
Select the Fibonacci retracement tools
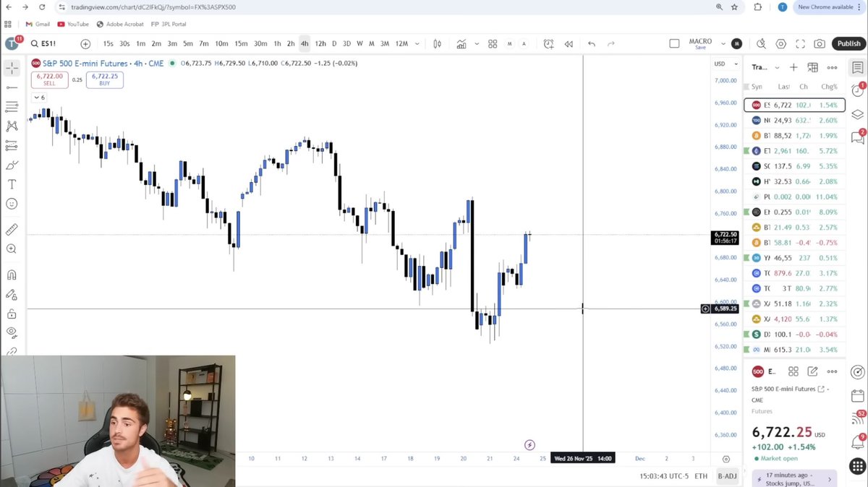pyautogui.click(x=12, y=107)
